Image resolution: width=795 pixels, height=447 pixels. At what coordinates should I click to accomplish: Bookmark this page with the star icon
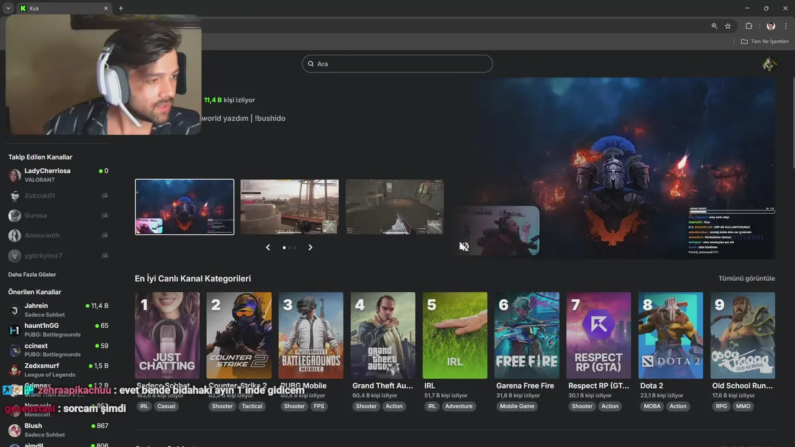pyautogui.click(x=728, y=26)
